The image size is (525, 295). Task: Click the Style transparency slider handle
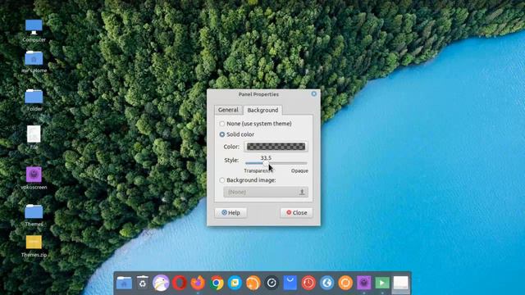pos(266,163)
